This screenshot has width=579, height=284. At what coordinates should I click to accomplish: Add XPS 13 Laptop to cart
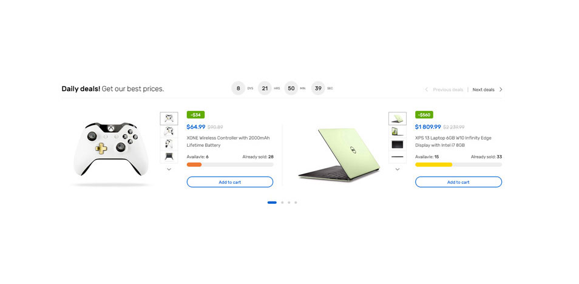click(458, 182)
